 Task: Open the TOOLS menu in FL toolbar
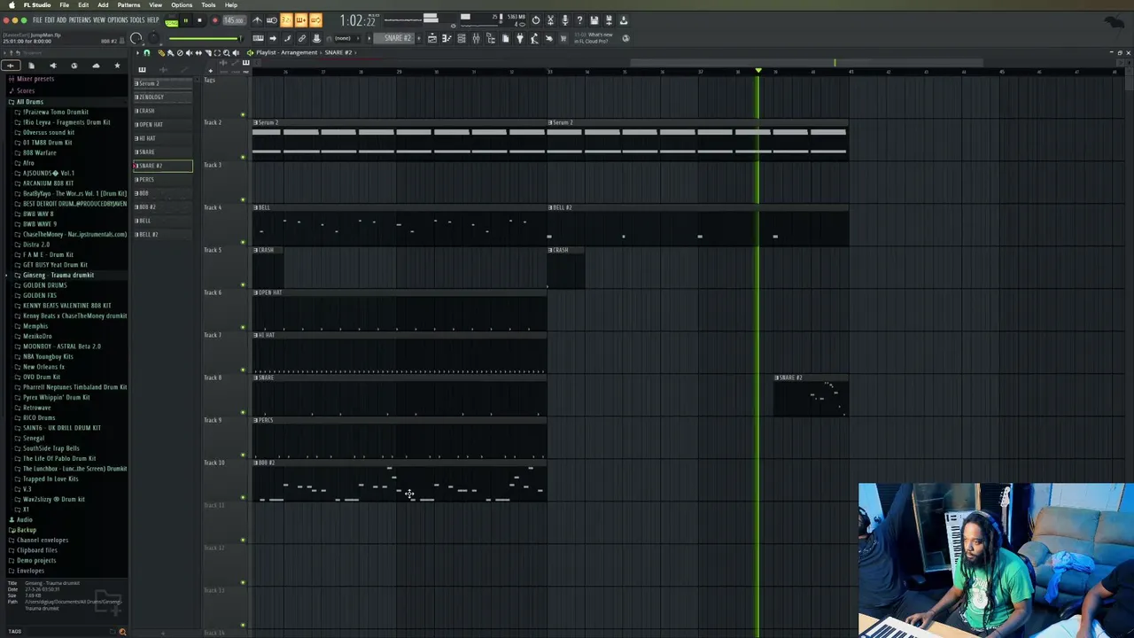pyautogui.click(x=137, y=20)
